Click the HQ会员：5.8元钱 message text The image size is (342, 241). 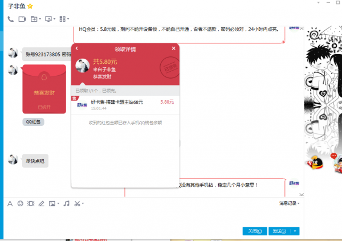coord(179,29)
